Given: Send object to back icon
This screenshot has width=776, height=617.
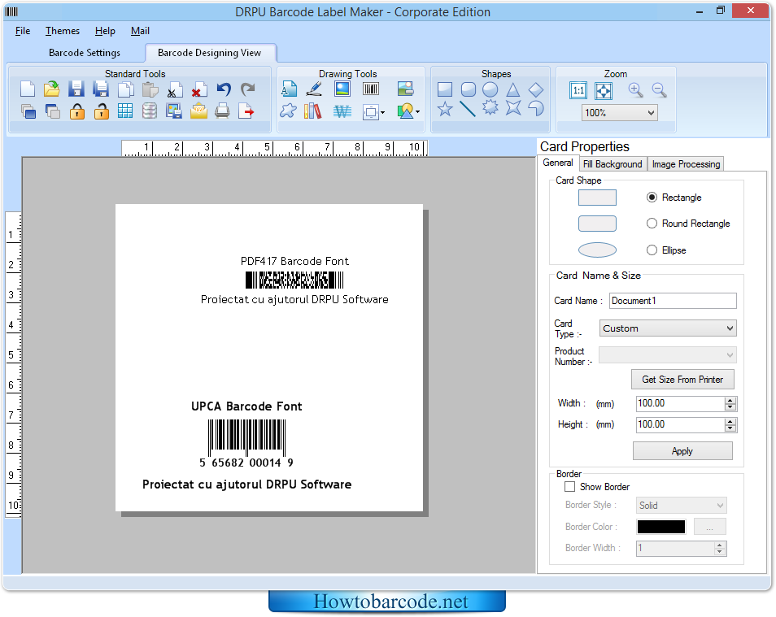Looking at the screenshot, I should (x=52, y=111).
